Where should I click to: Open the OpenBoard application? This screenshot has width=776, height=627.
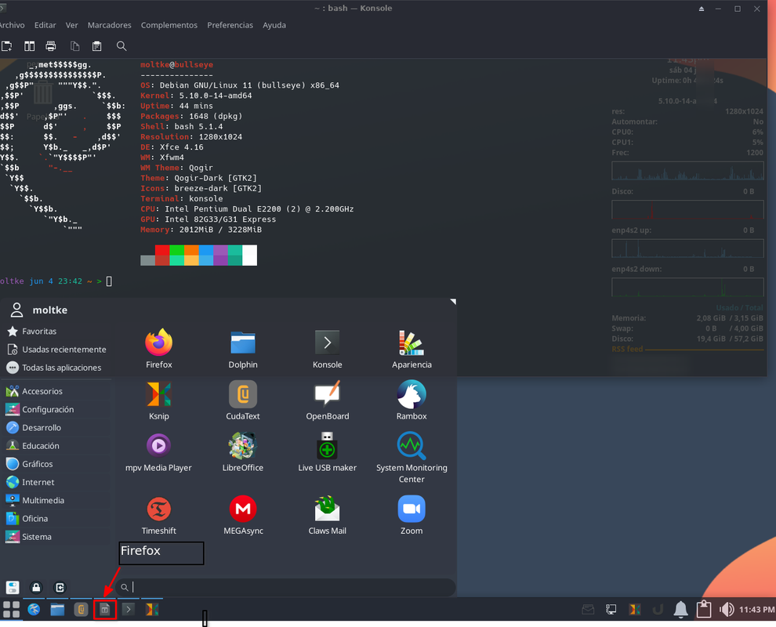coord(327,400)
